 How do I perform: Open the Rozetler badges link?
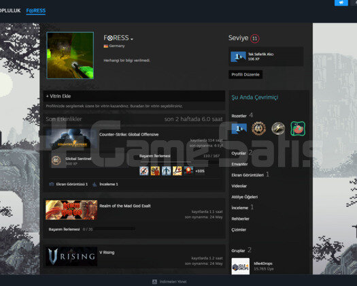[x=239, y=116]
